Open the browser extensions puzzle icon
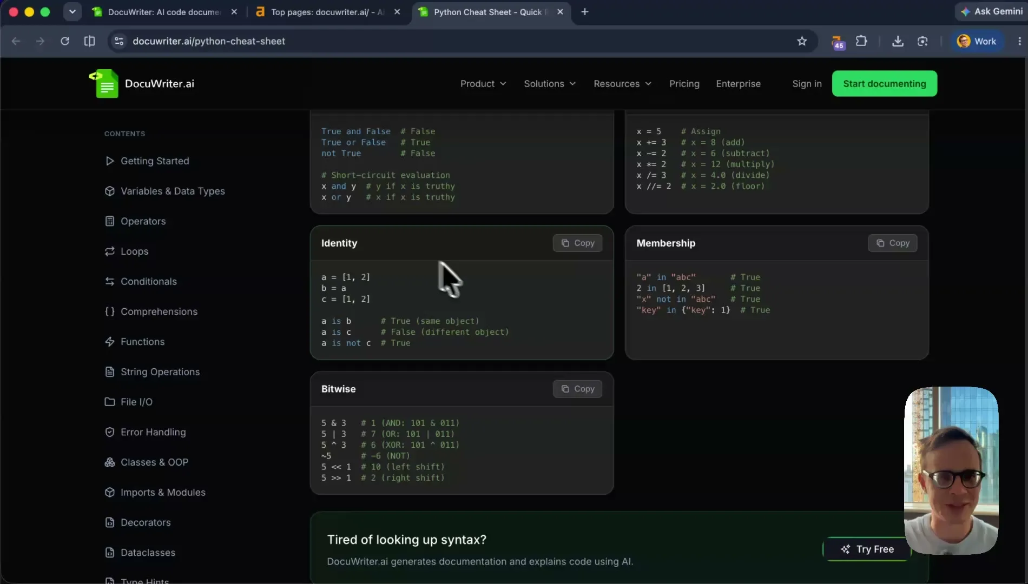 (861, 41)
